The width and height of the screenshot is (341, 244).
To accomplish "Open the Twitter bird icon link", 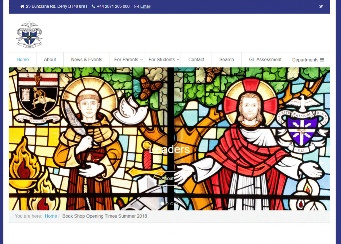I will 321,6.
